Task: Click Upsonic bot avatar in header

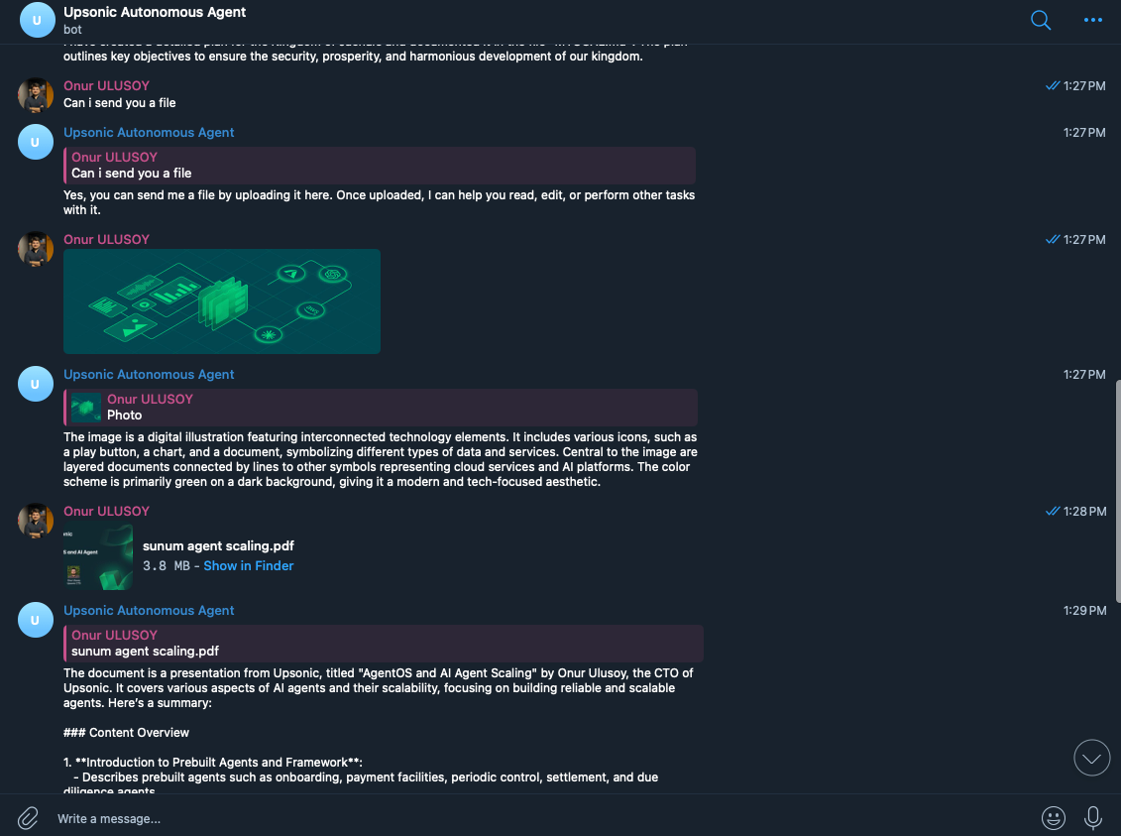Action: coord(37,20)
